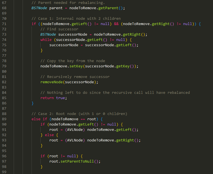This screenshot has width=213, height=174.
Task: Click 'root' in the else-if condition on line 89
Action: pyautogui.click(x=92, y=119)
